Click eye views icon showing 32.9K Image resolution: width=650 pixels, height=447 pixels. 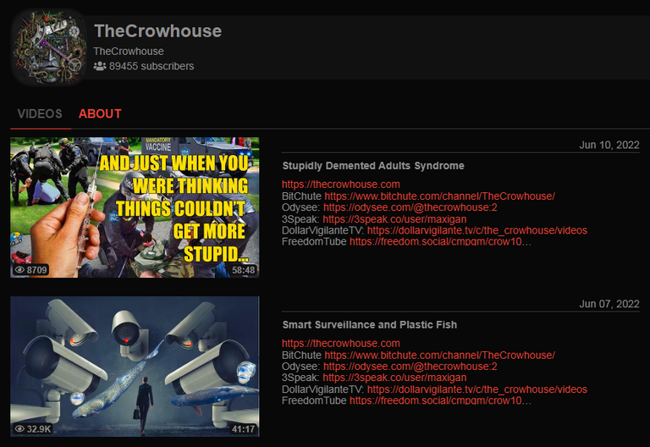19,428
